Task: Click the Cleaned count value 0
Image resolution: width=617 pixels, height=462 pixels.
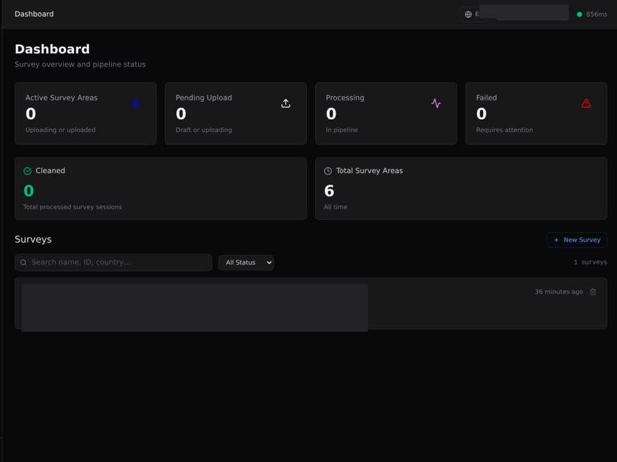Action: click(29, 191)
